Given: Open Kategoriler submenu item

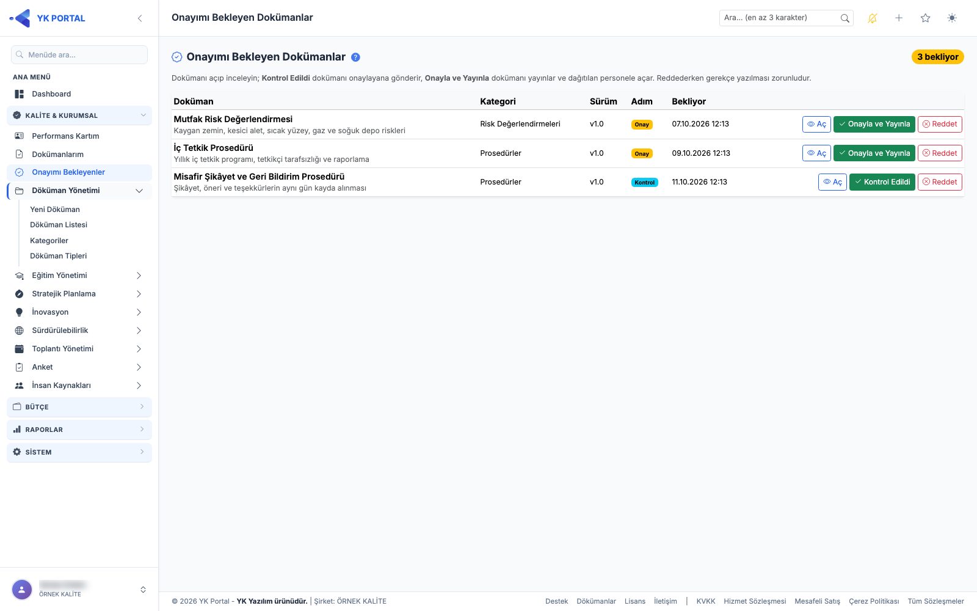Looking at the screenshot, I should pos(49,241).
